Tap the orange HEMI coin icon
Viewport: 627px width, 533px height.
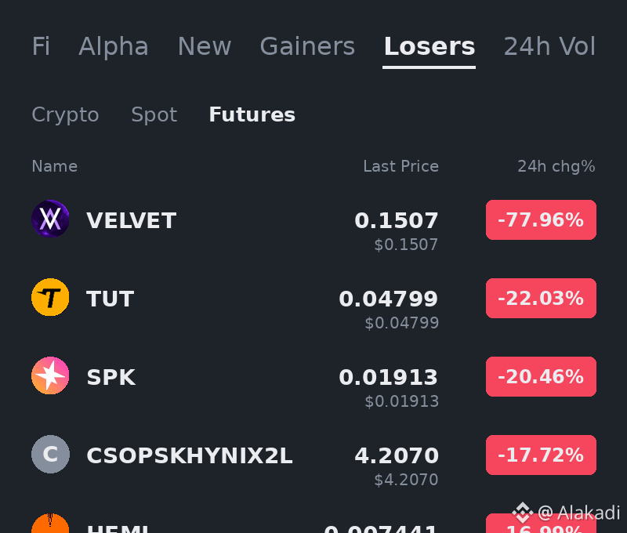click(x=50, y=524)
